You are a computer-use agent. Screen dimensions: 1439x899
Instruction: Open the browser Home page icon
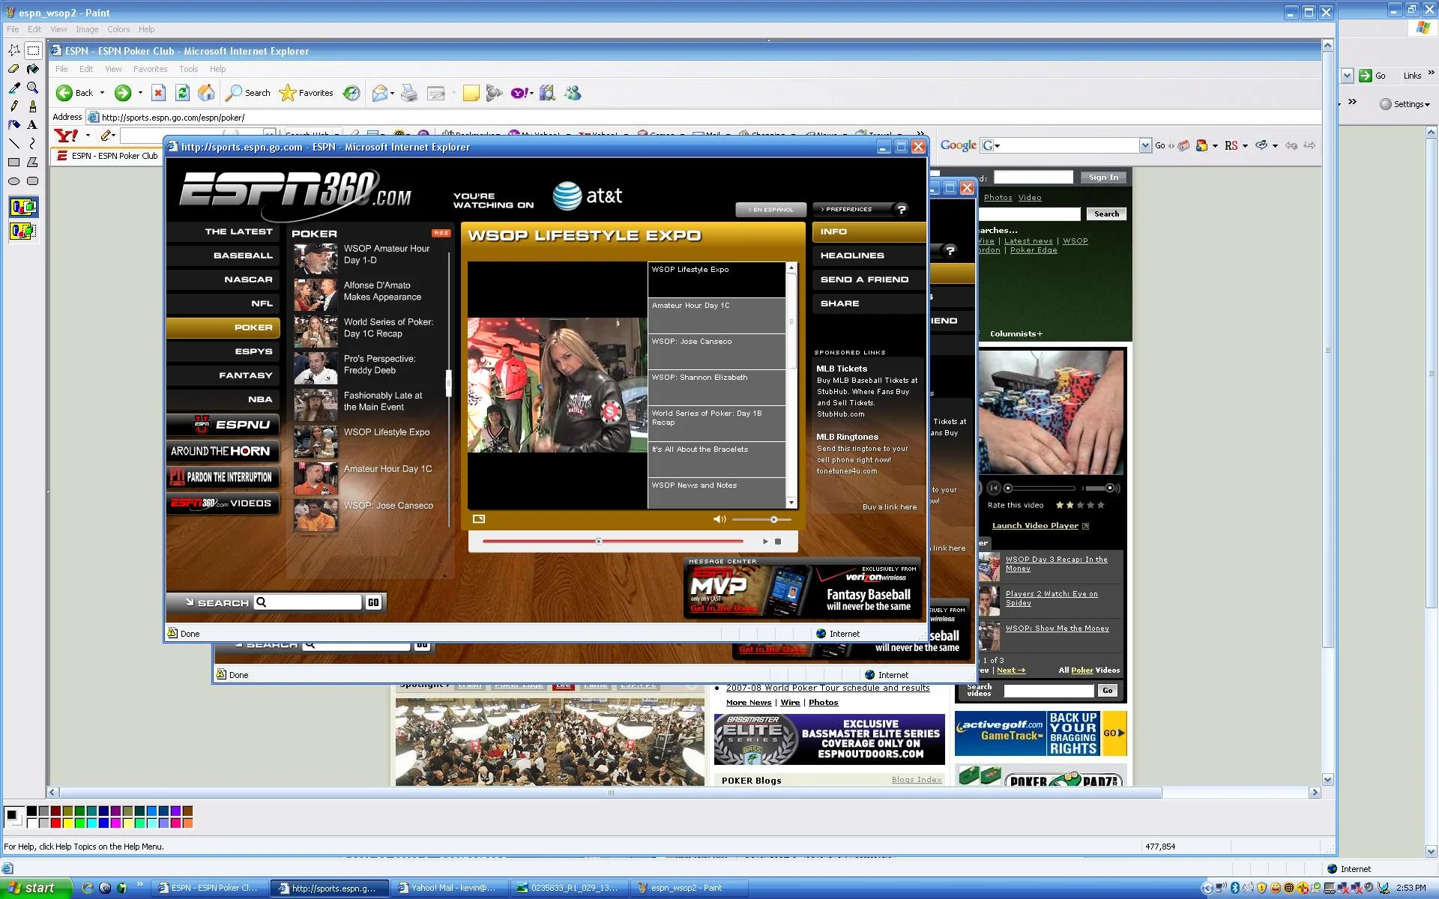[205, 93]
